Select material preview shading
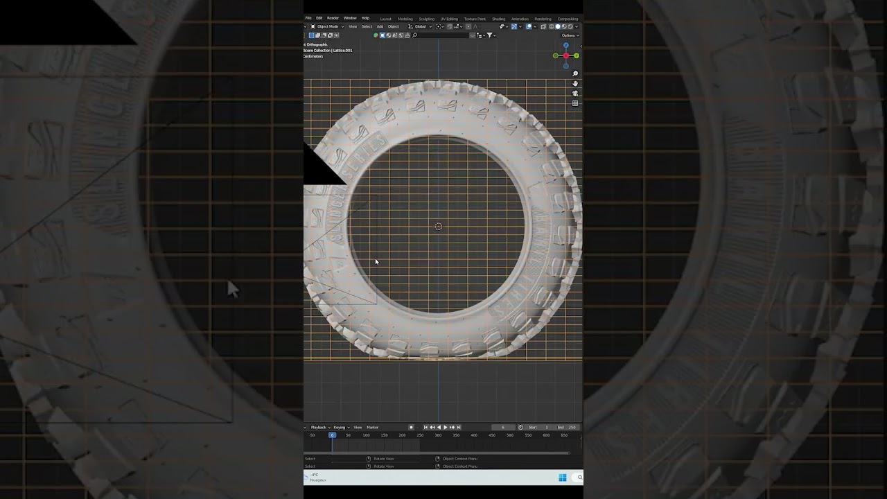Image resolution: width=887 pixels, height=499 pixels. click(x=564, y=26)
